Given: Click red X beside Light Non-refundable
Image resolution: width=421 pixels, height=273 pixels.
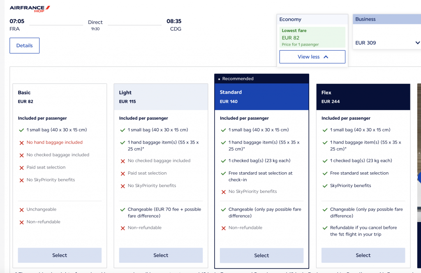Looking at the screenshot, I should point(123,228).
